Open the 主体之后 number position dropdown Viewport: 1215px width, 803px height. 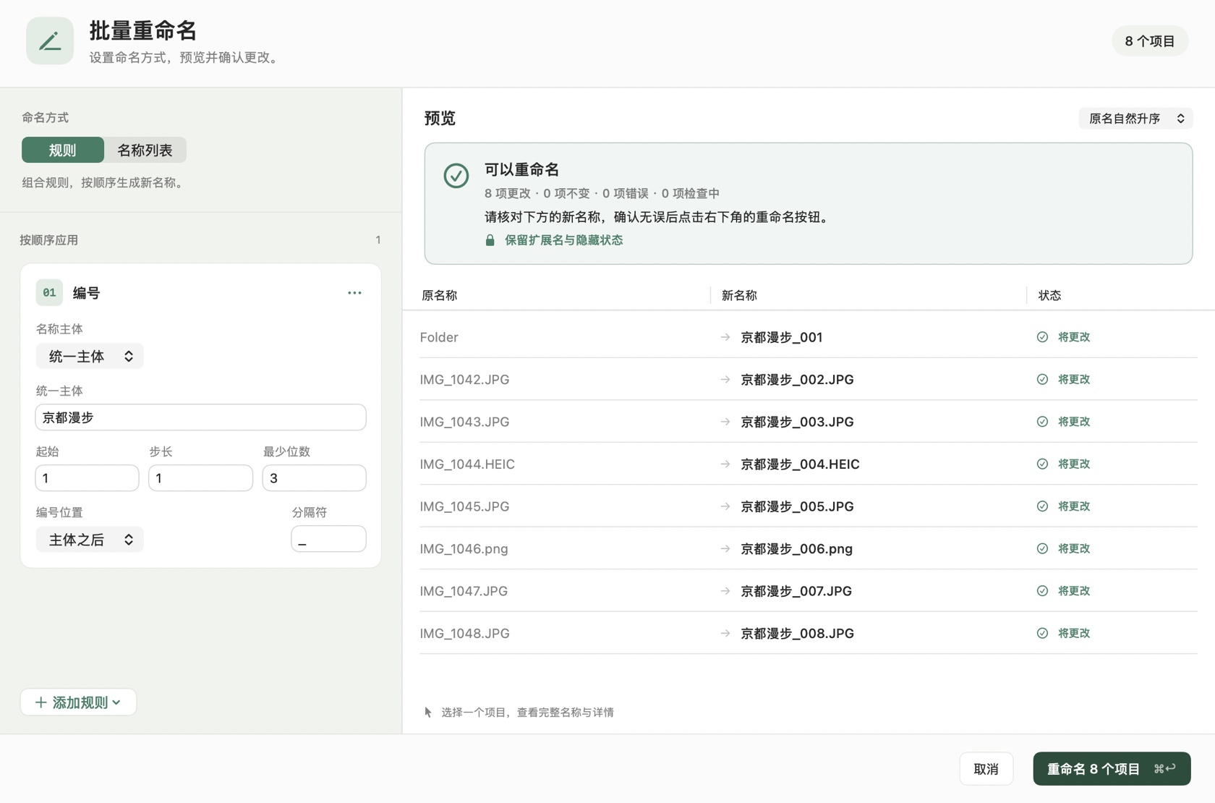click(90, 540)
